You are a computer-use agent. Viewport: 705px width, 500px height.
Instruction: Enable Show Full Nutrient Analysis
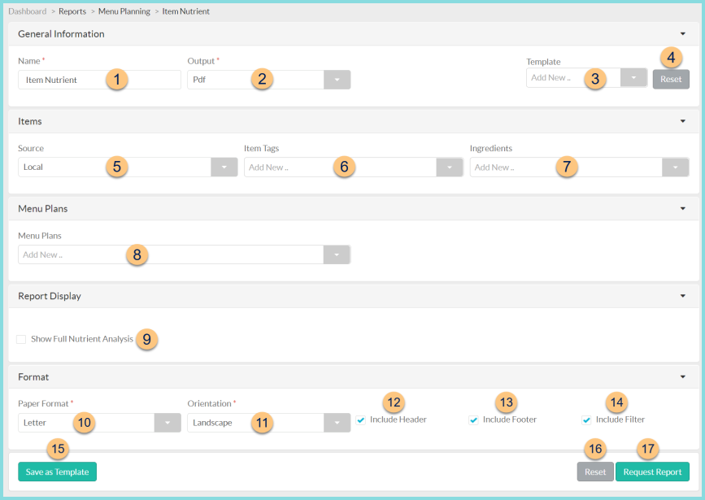click(x=20, y=339)
